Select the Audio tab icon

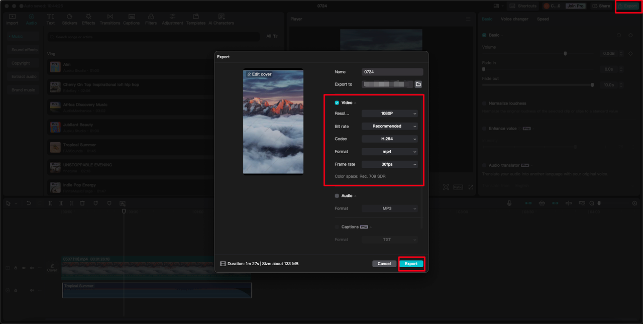[x=31, y=20]
